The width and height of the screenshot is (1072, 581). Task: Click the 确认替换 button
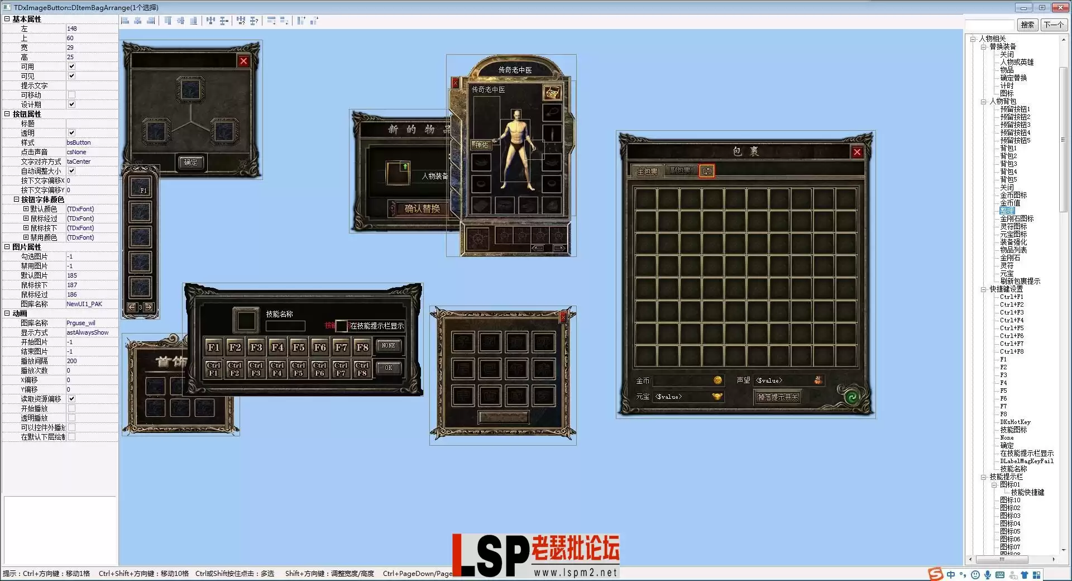click(x=422, y=209)
